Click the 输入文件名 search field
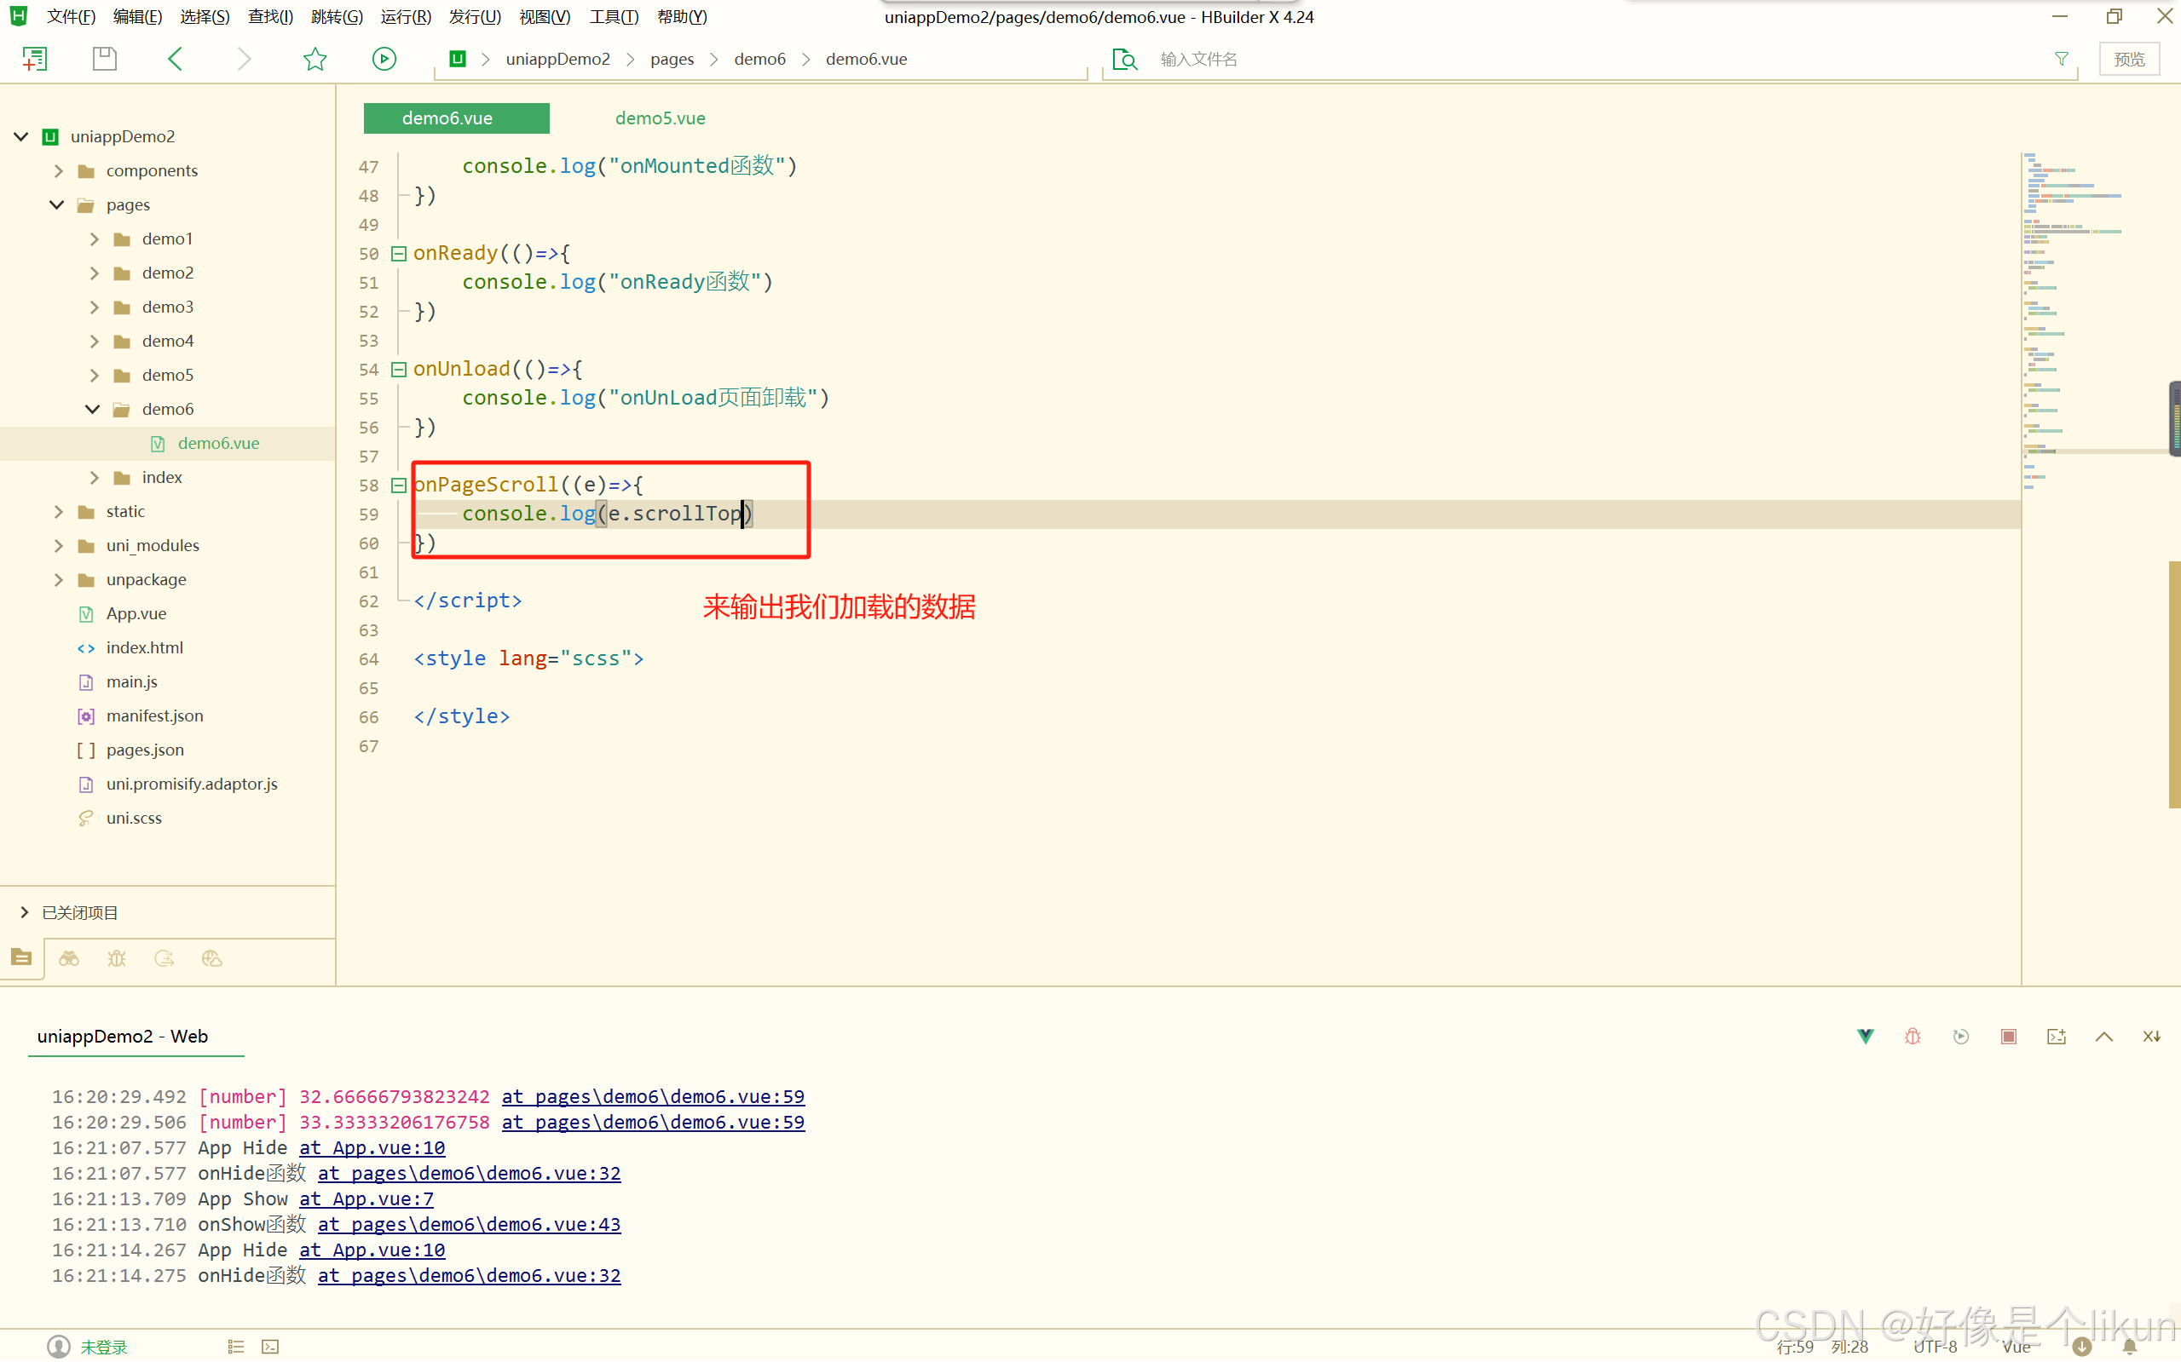This screenshot has width=2181, height=1362. point(1198,60)
